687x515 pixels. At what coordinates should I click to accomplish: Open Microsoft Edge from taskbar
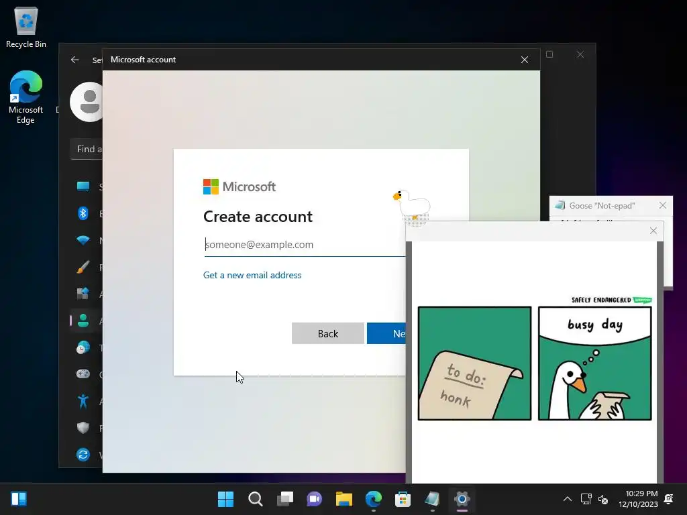coord(373,499)
